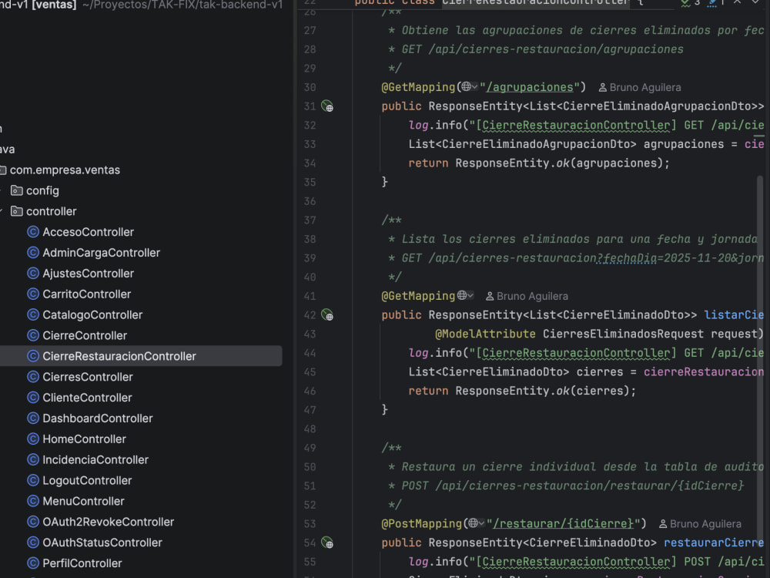Image resolution: width=770 pixels, height=578 pixels.
Task: Click the class icon beside IncidenciaController
Action: 33,459
